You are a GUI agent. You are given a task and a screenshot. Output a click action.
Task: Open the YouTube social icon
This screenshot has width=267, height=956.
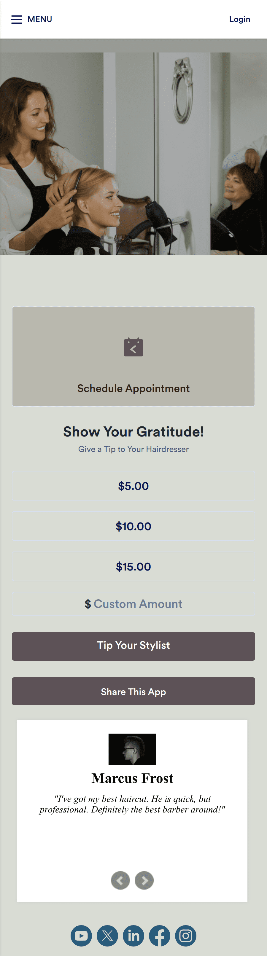(x=81, y=935)
